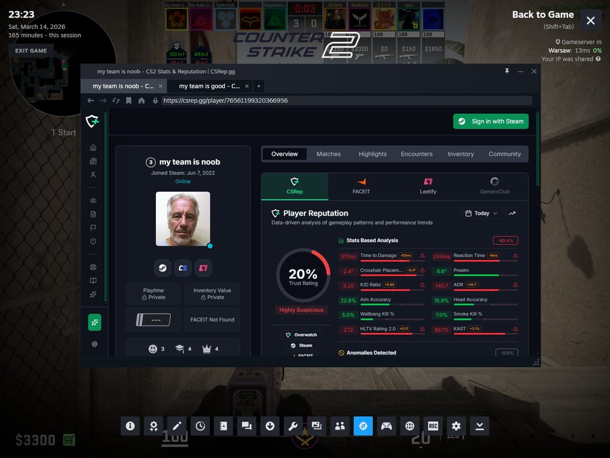This screenshot has height=458, width=610.
Task: Toggle the eye icon in CSRep sidebar
Action: tap(93, 201)
